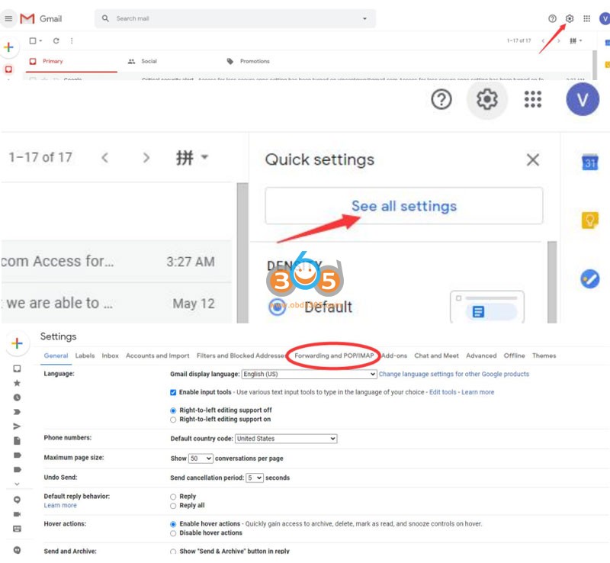Screen dimensions: 610x563
Task: Click the keyboard icon in the Settings sidebar
Action: tap(17, 529)
